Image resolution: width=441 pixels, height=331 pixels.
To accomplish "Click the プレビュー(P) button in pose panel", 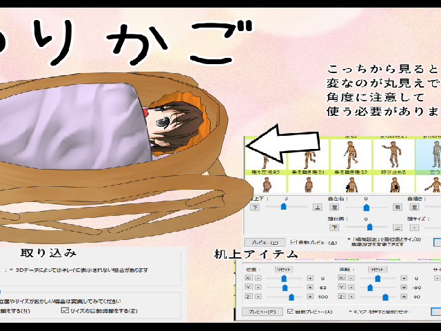I will (x=265, y=243).
